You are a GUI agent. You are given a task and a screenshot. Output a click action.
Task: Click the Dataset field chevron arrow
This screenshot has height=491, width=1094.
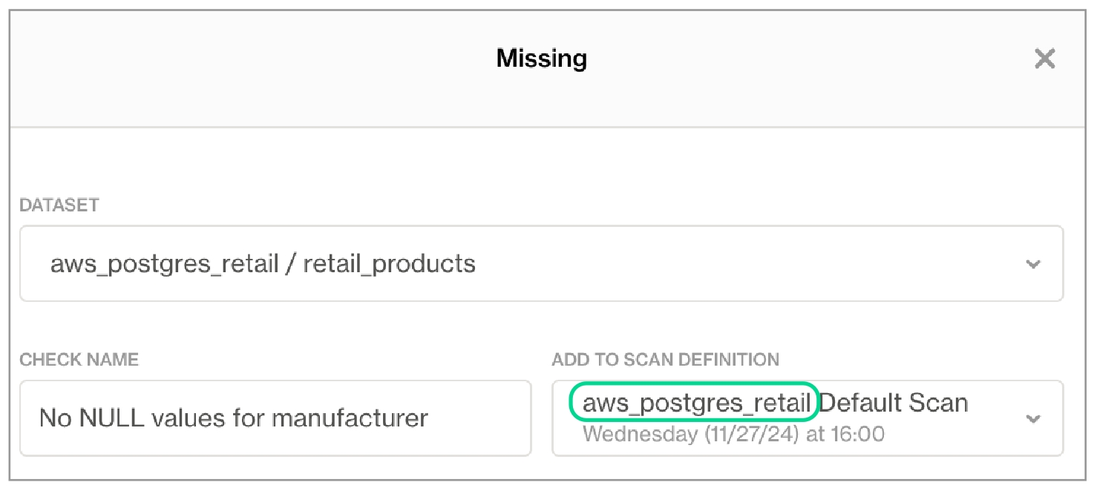(x=1032, y=264)
